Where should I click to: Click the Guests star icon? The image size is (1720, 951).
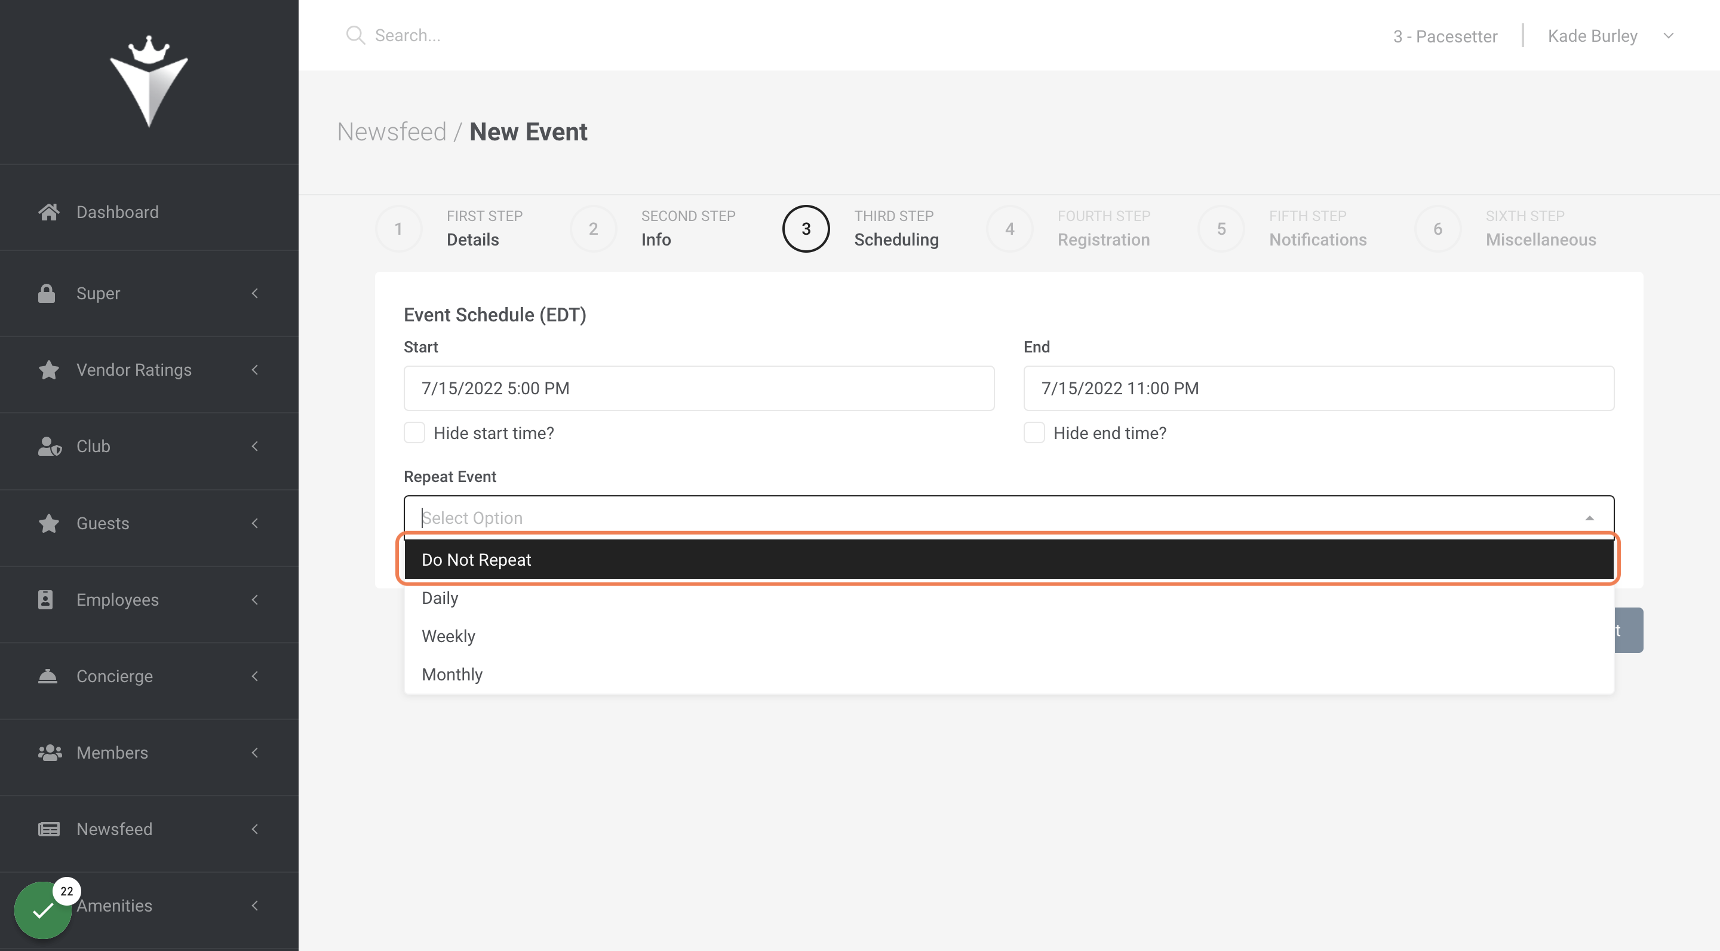48,523
